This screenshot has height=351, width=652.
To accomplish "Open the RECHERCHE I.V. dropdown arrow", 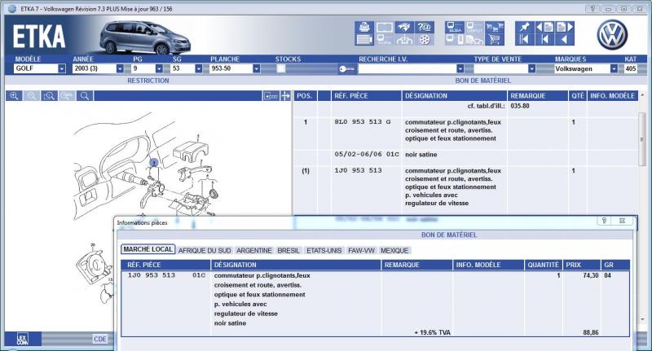I will pos(460,68).
